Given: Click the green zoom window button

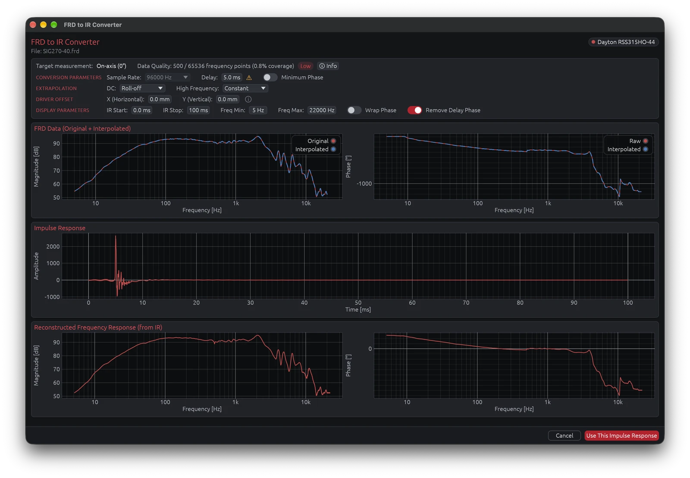Looking at the screenshot, I should coord(54,25).
